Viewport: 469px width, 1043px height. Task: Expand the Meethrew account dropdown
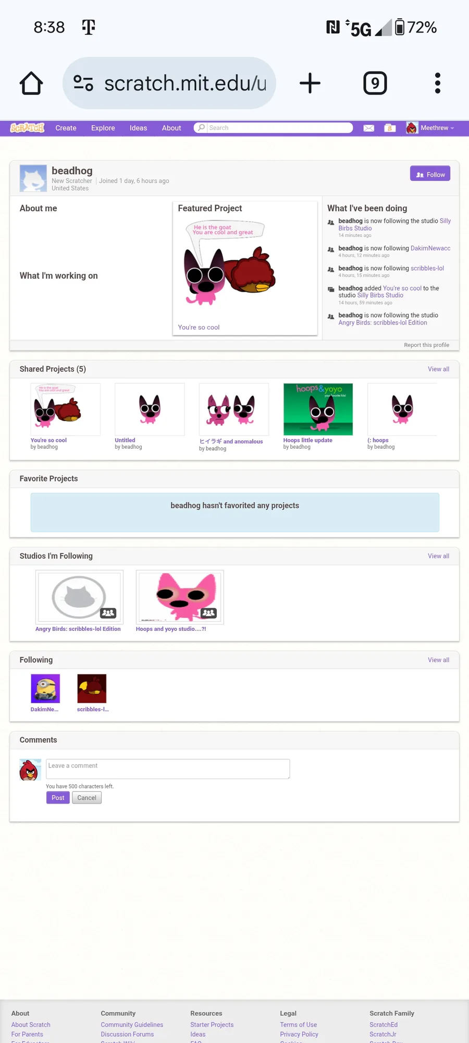(x=430, y=128)
